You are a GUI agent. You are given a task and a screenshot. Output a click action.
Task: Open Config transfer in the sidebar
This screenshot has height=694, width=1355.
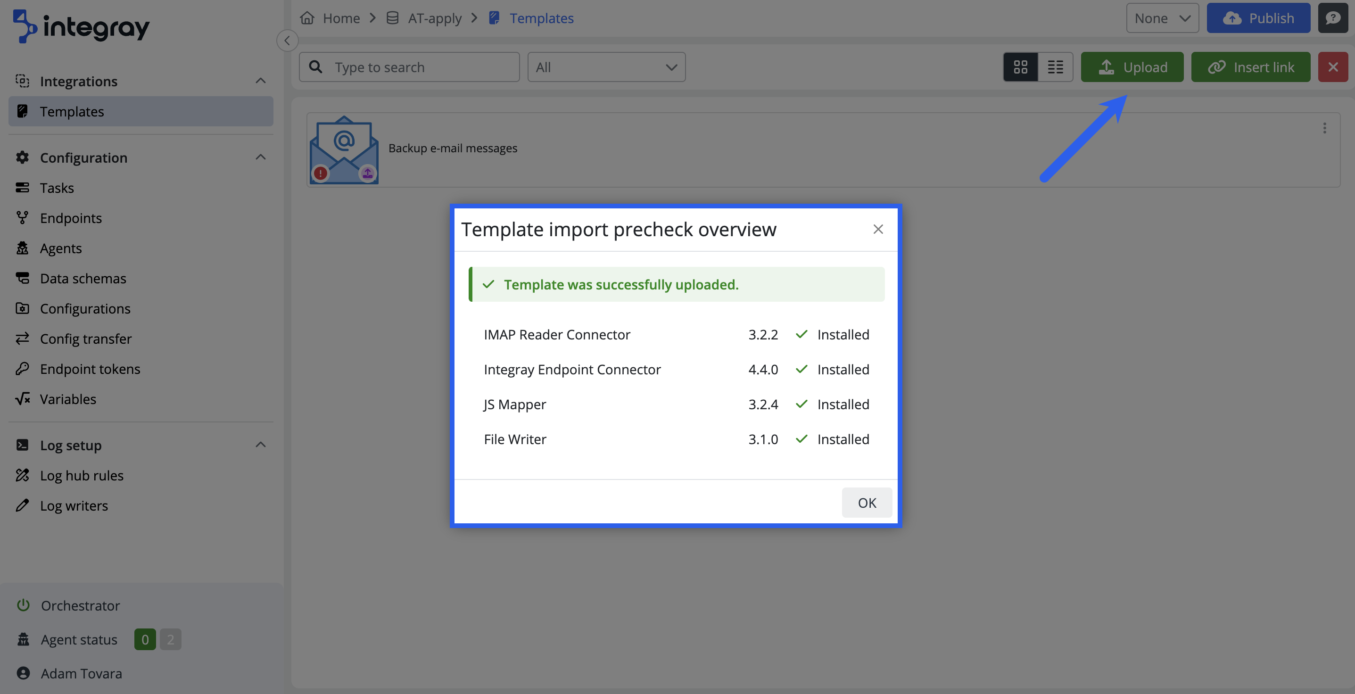pos(85,339)
